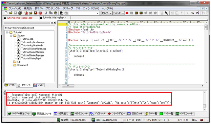Click the TAG generation icon
The height and width of the screenshot is (124, 211).
[167, 13]
